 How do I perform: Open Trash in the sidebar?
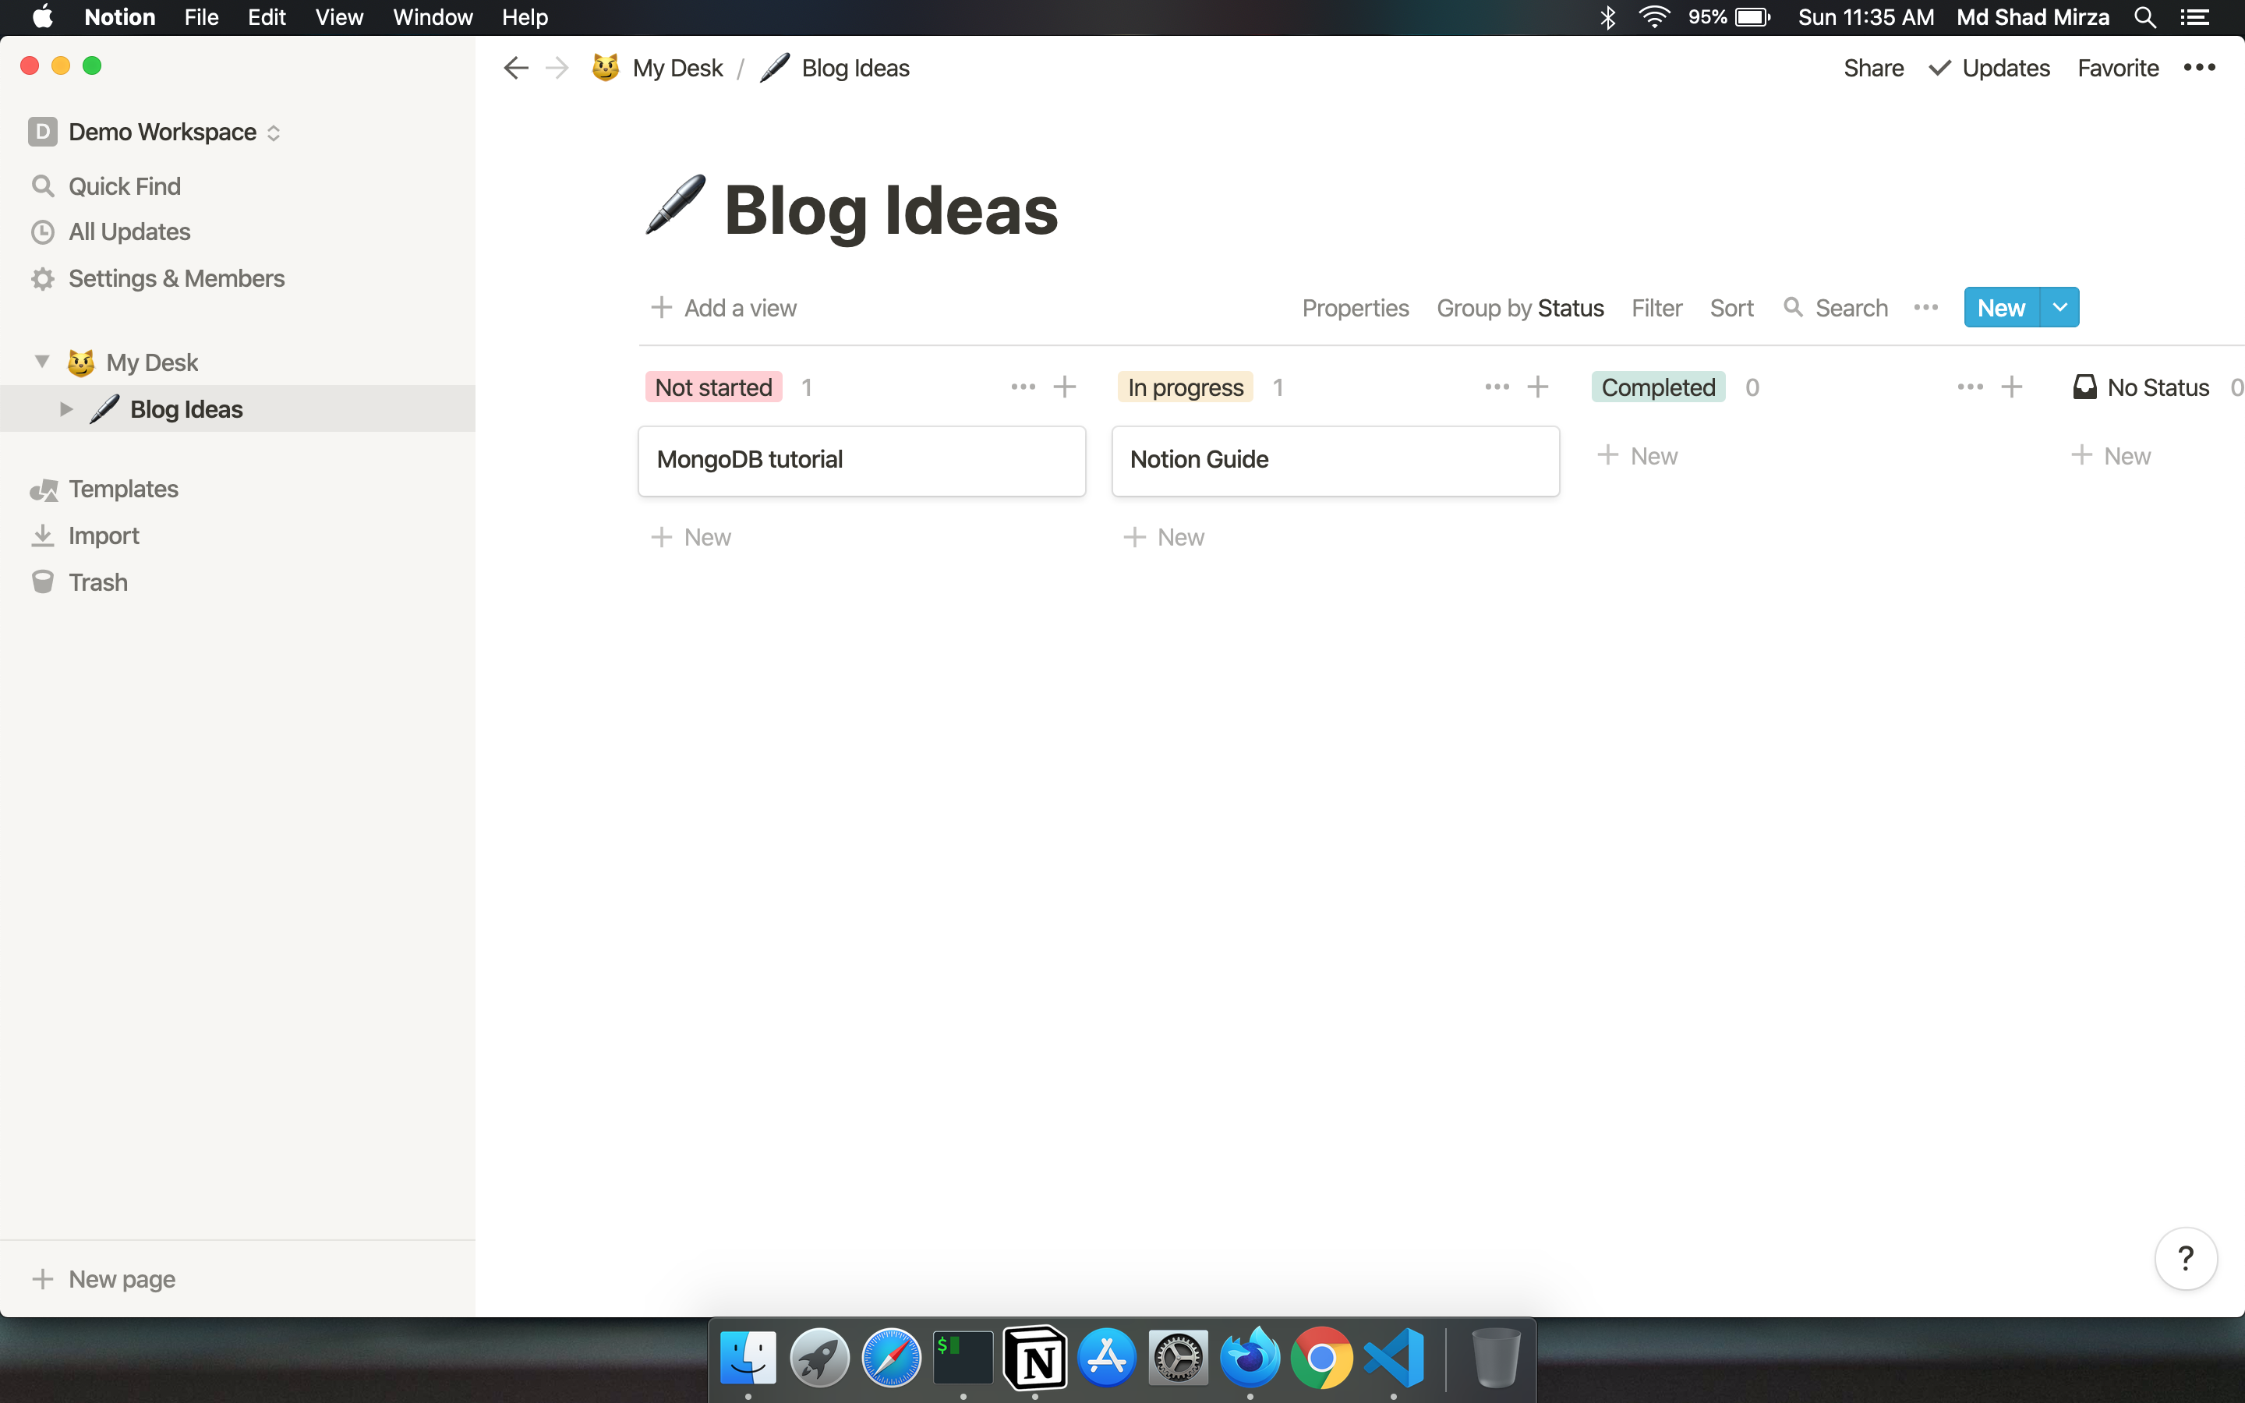pyautogui.click(x=97, y=581)
